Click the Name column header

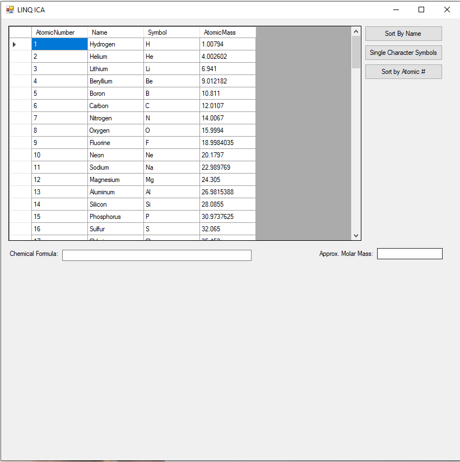[115, 32]
